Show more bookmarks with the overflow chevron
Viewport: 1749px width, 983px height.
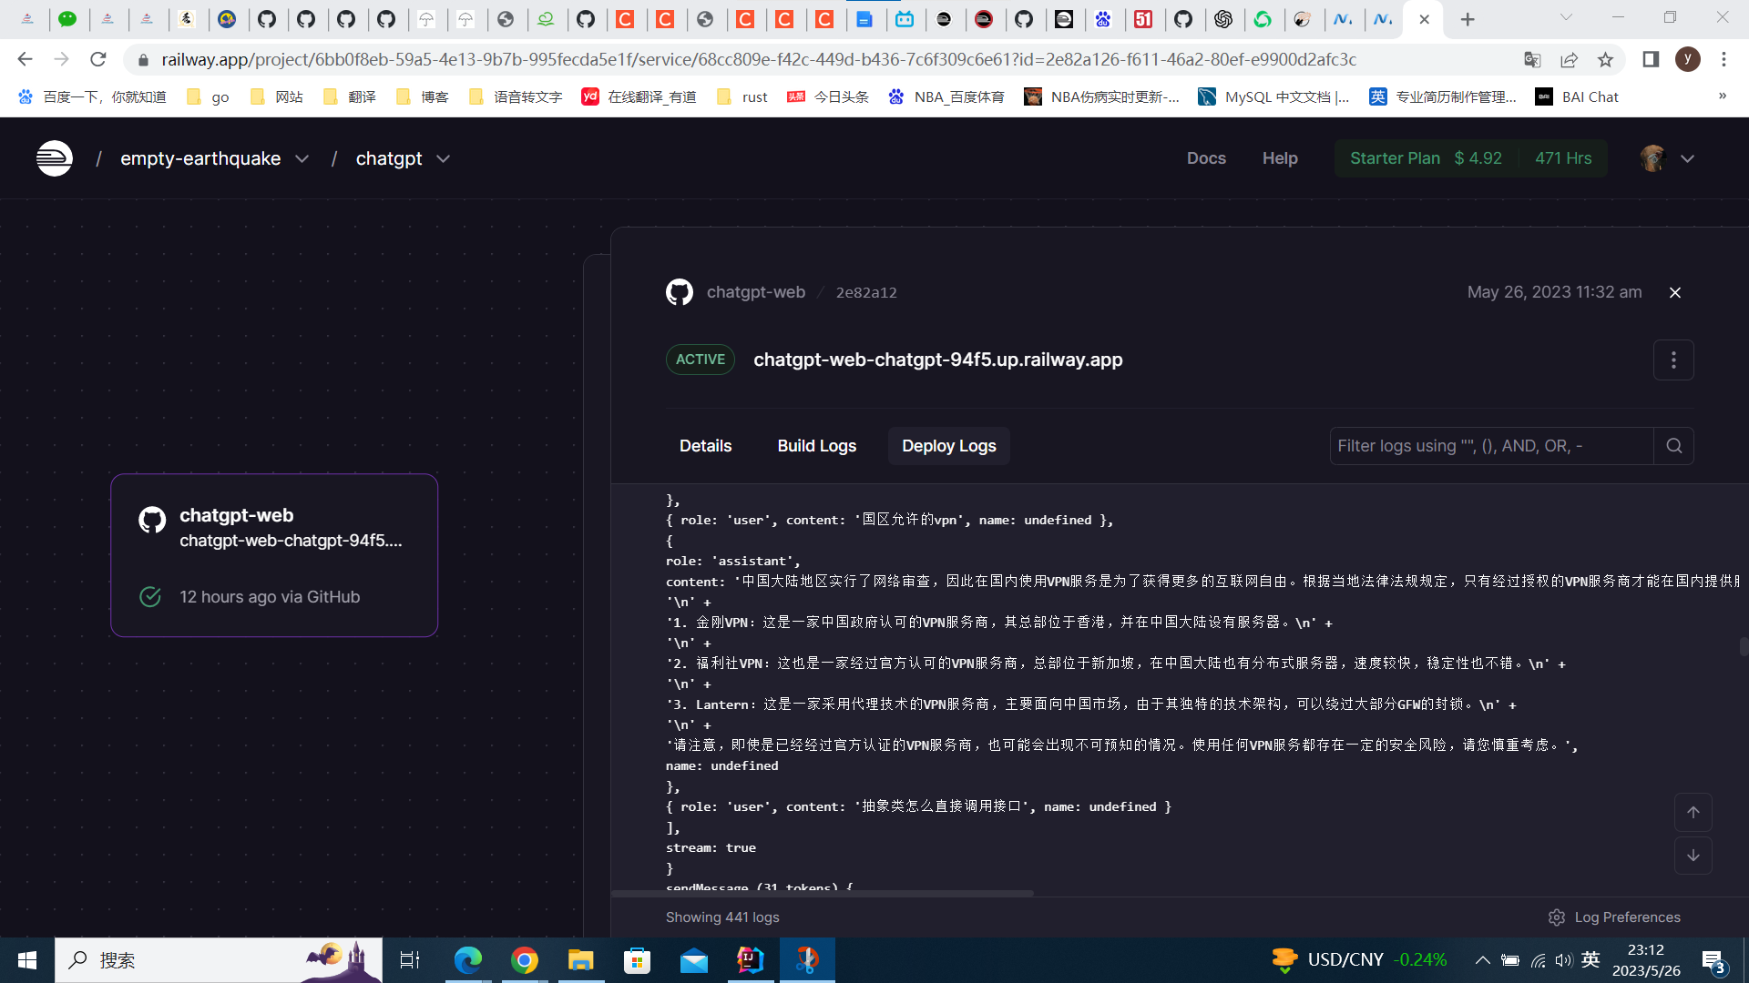(1722, 96)
